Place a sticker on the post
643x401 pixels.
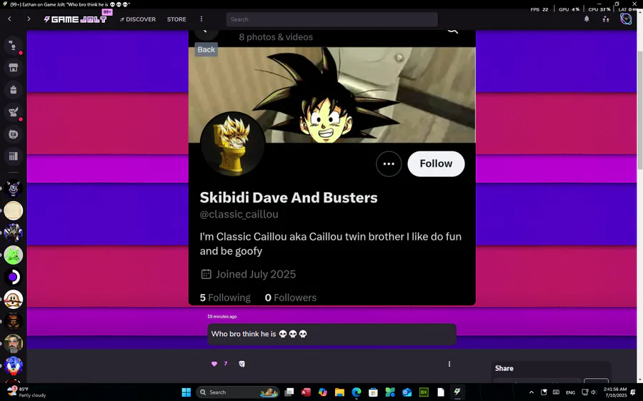click(x=242, y=364)
